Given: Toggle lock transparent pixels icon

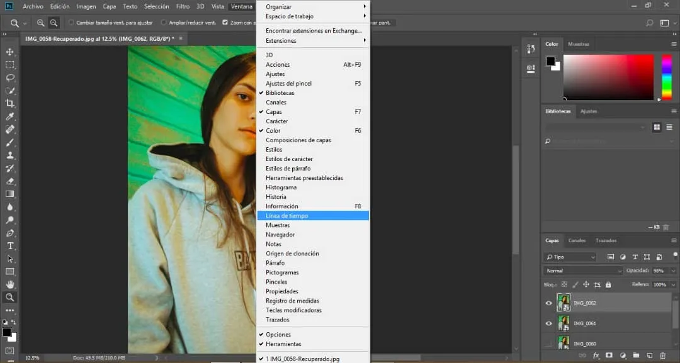Looking at the screenshot, I should 564,284.
